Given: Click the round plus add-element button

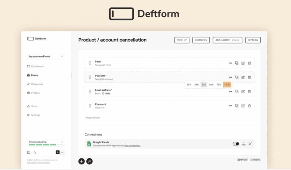Looking at the screenshot, I should [x=82, y=161].
